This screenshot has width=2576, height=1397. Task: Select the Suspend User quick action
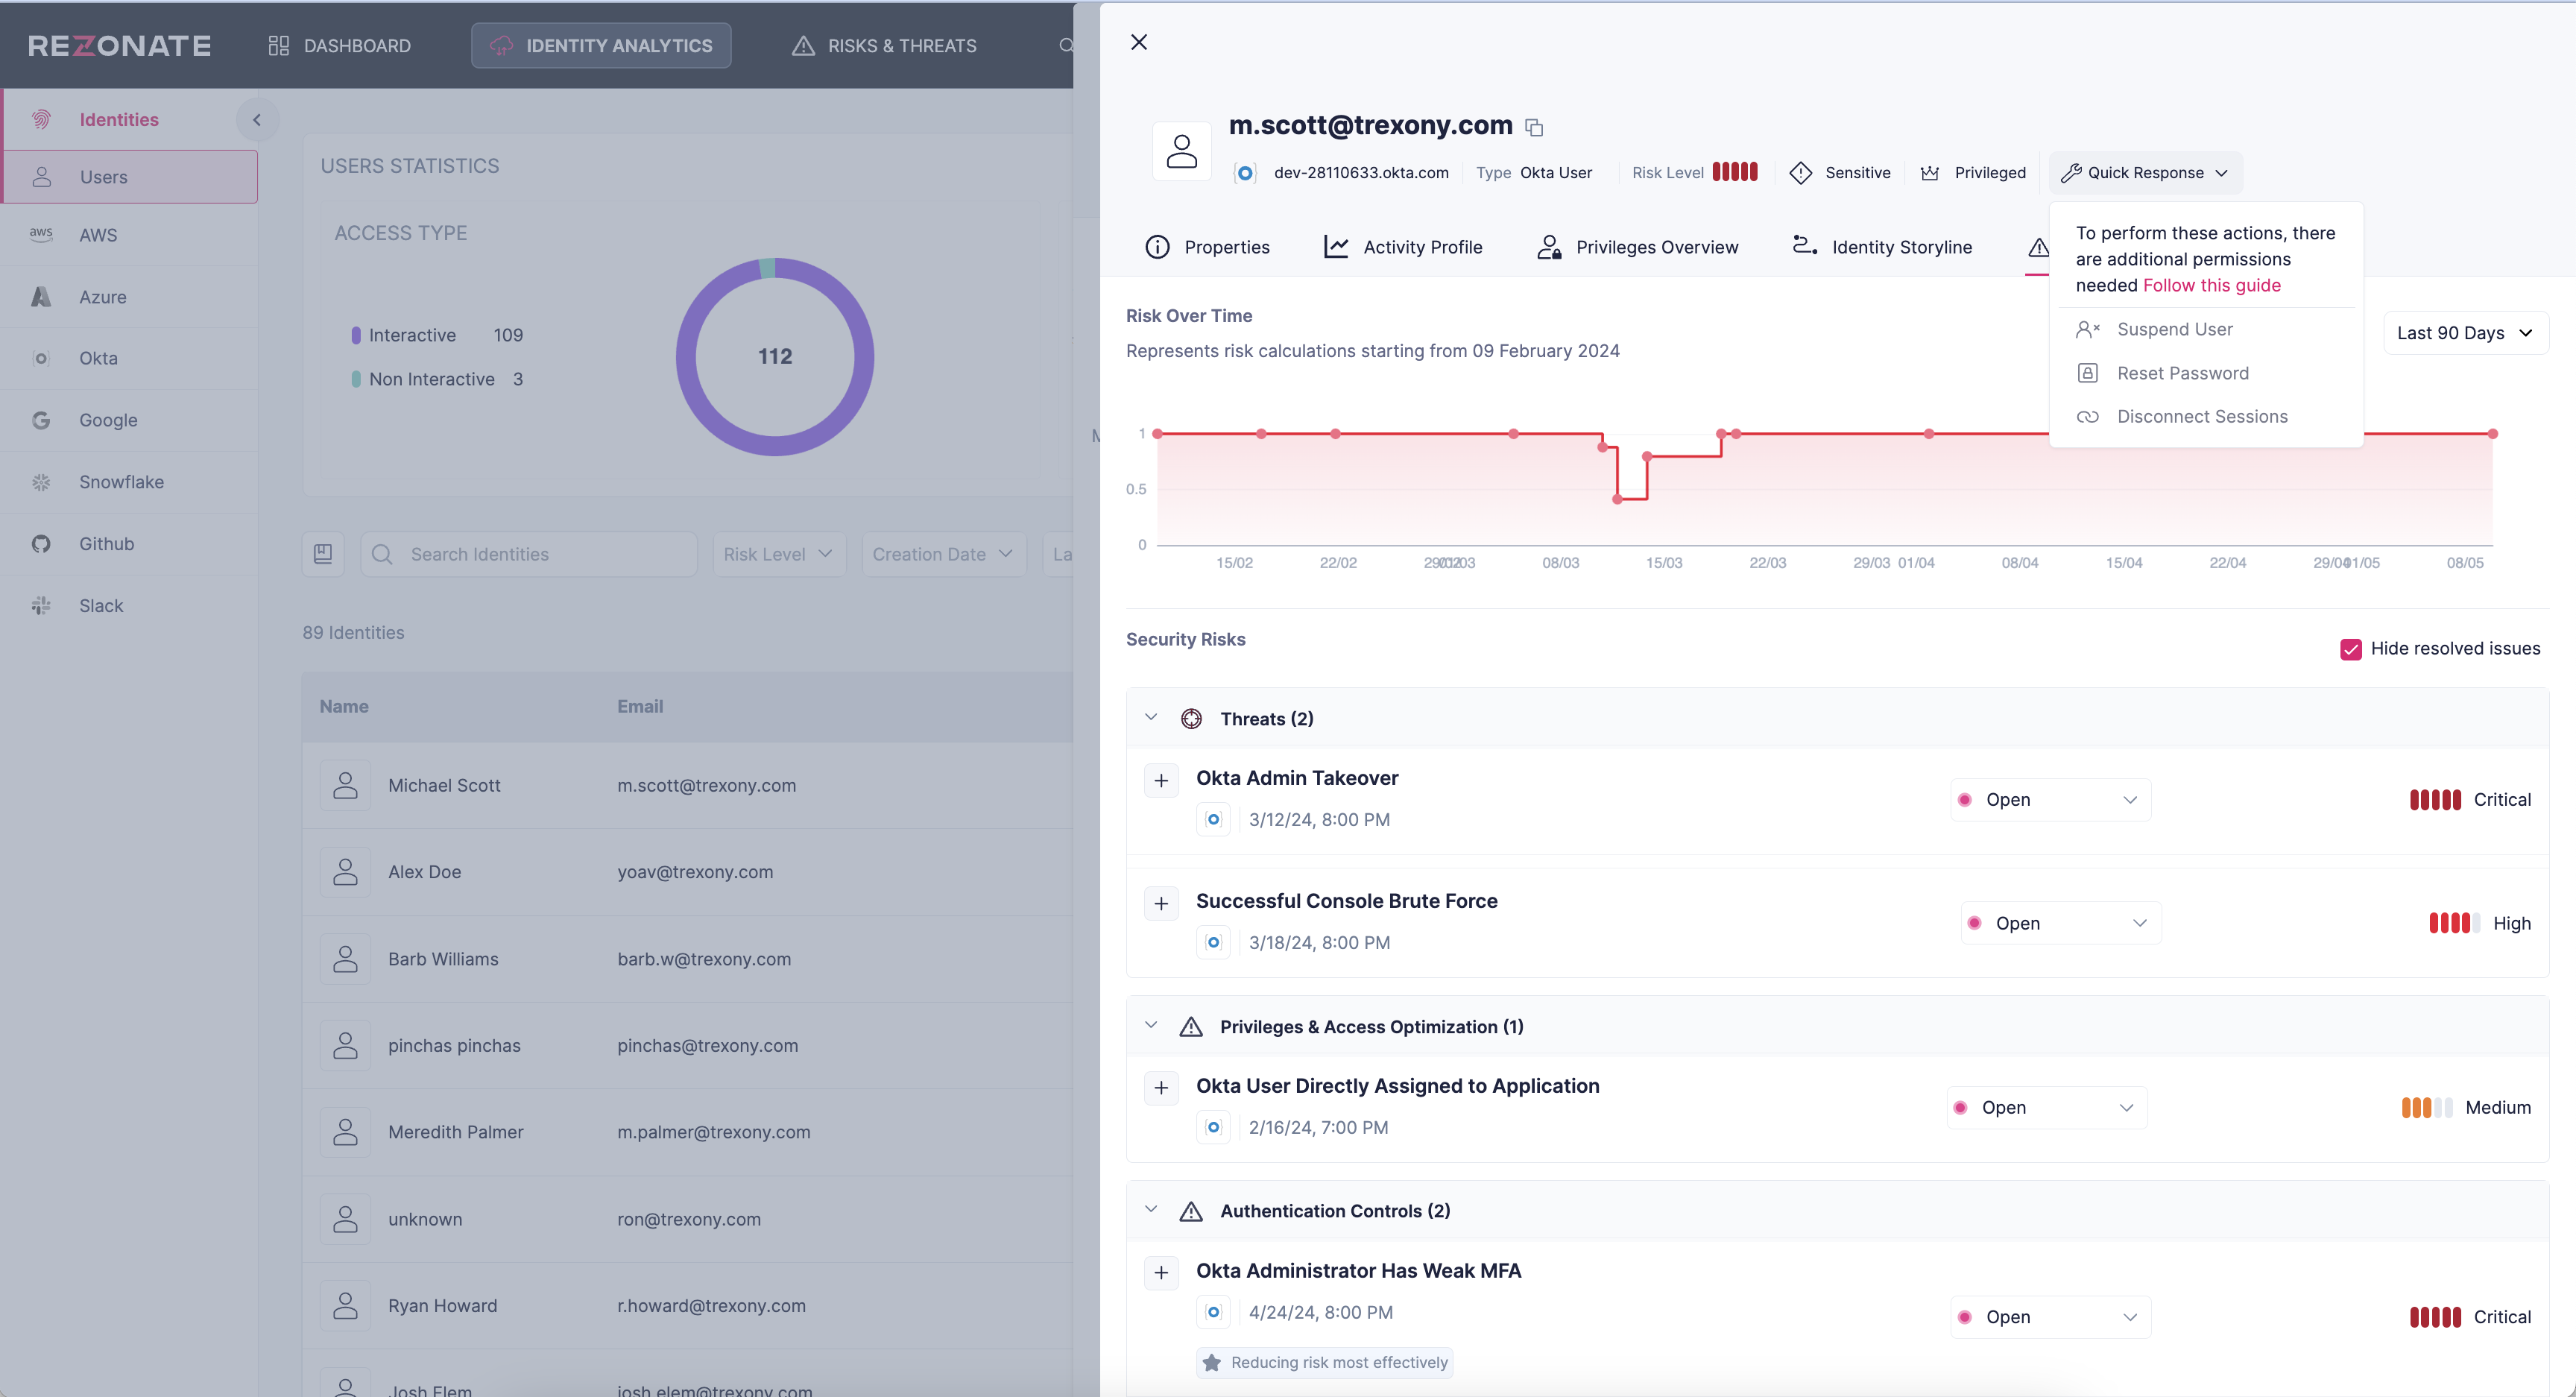pyautogui.click(x=2175, y=329)
